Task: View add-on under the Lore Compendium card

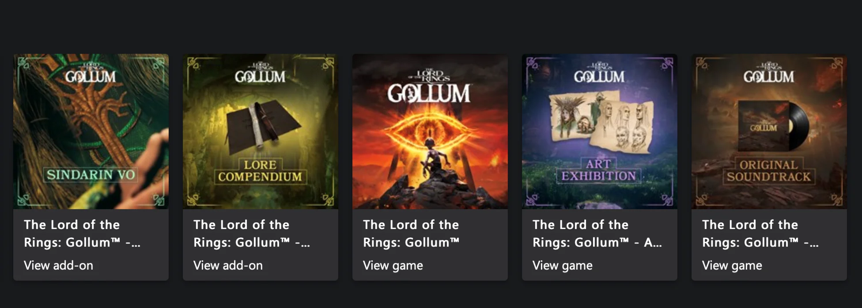Action: [228, 265]
